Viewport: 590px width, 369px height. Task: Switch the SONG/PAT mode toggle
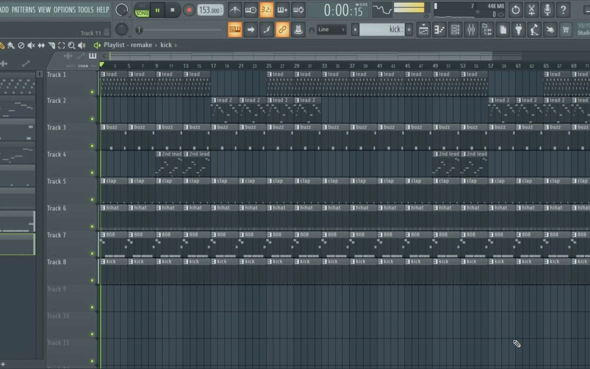coord(142,10)
